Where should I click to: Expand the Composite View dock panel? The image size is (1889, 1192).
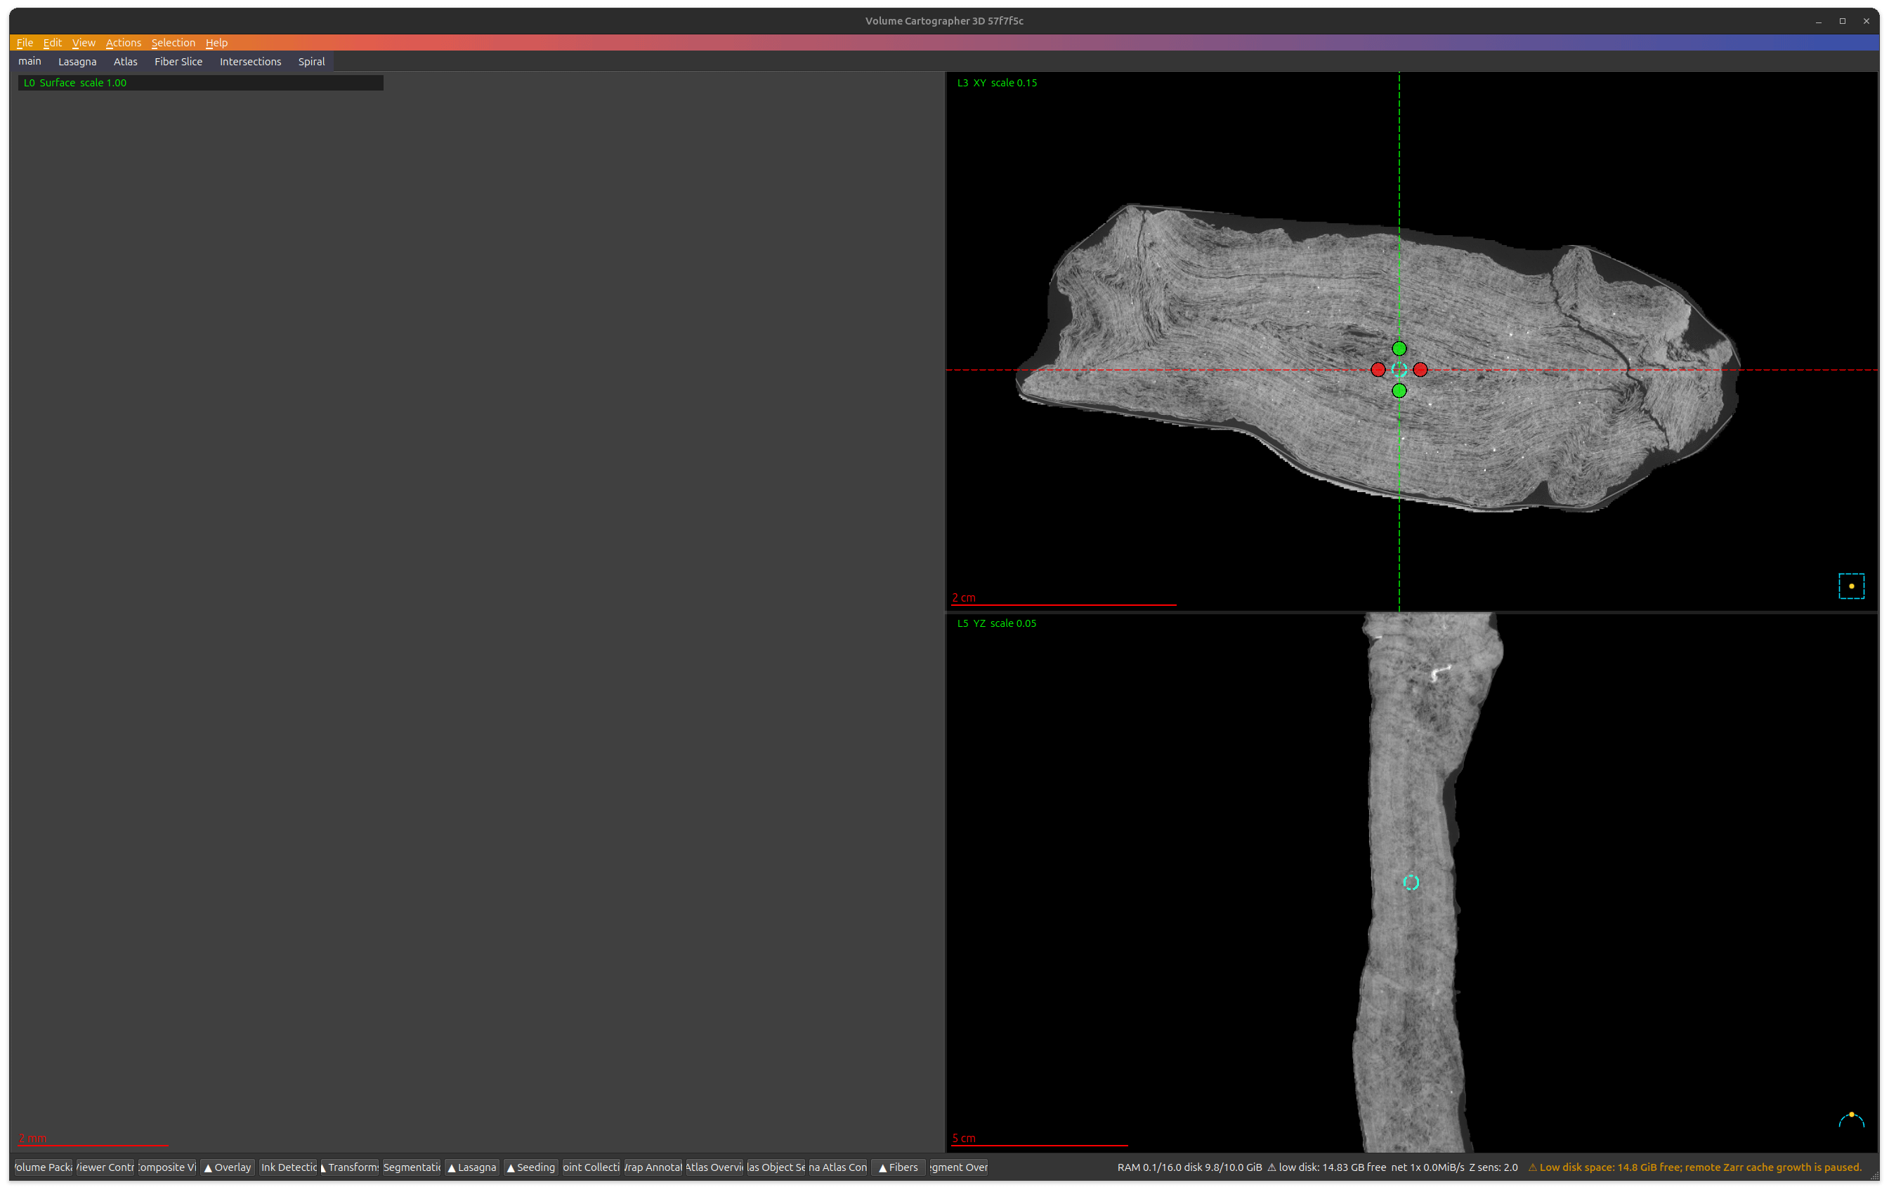166,1167
